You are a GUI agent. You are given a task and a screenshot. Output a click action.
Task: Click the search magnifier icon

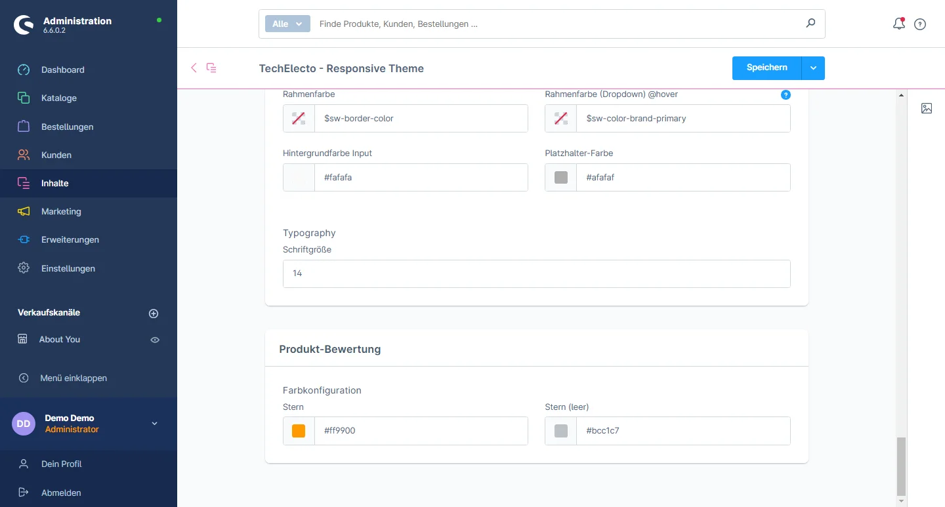pos(810,24)
